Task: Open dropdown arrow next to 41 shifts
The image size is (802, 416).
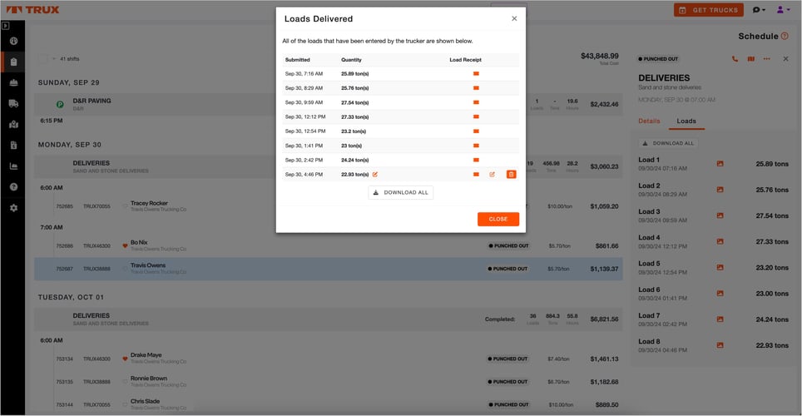Action: (54, 59)
